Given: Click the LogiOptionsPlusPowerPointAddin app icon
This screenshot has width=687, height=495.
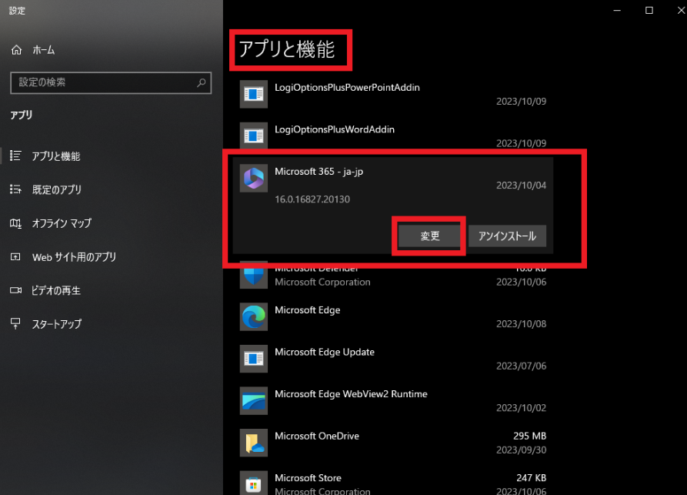Looking at the screenshot, I should [254, 94].
